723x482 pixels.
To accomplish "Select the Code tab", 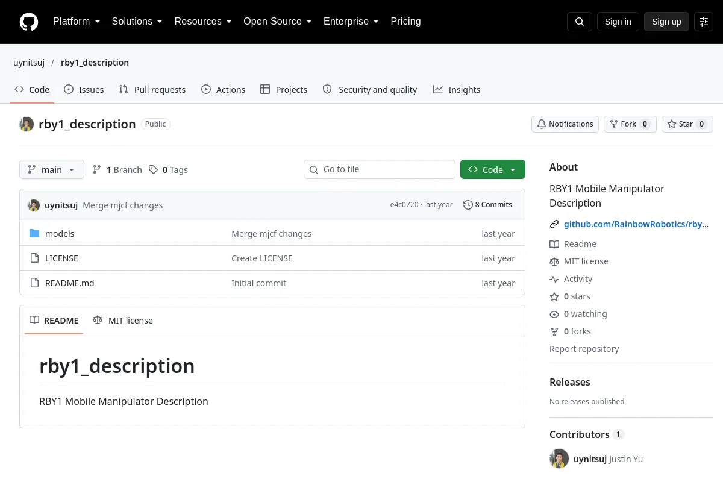I will point(32,90).
